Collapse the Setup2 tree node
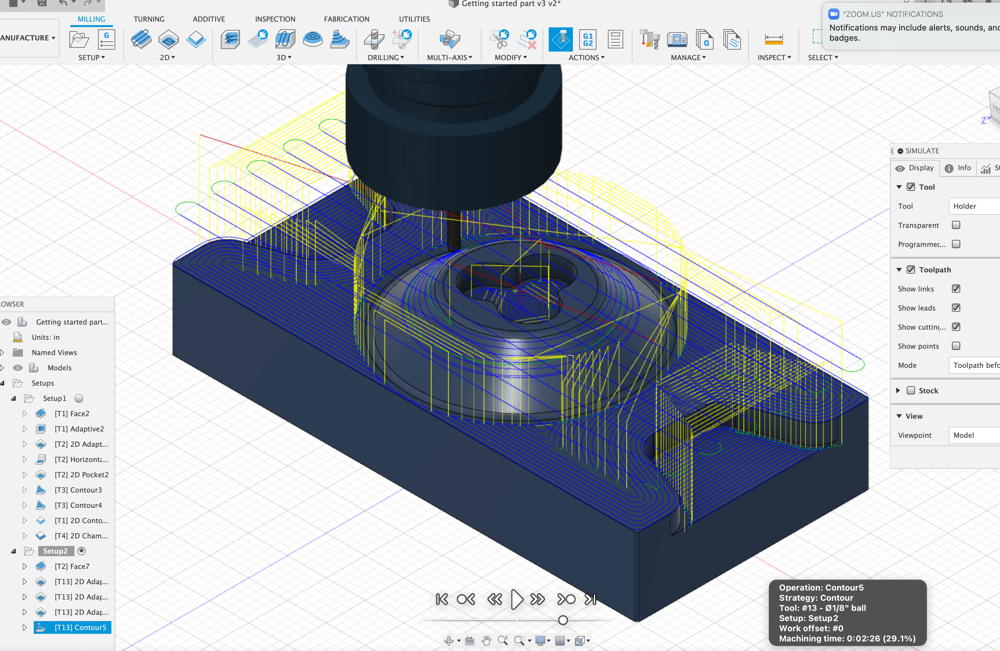Image resolution: width=1000 pixels, height=651 pixels. 13,551
